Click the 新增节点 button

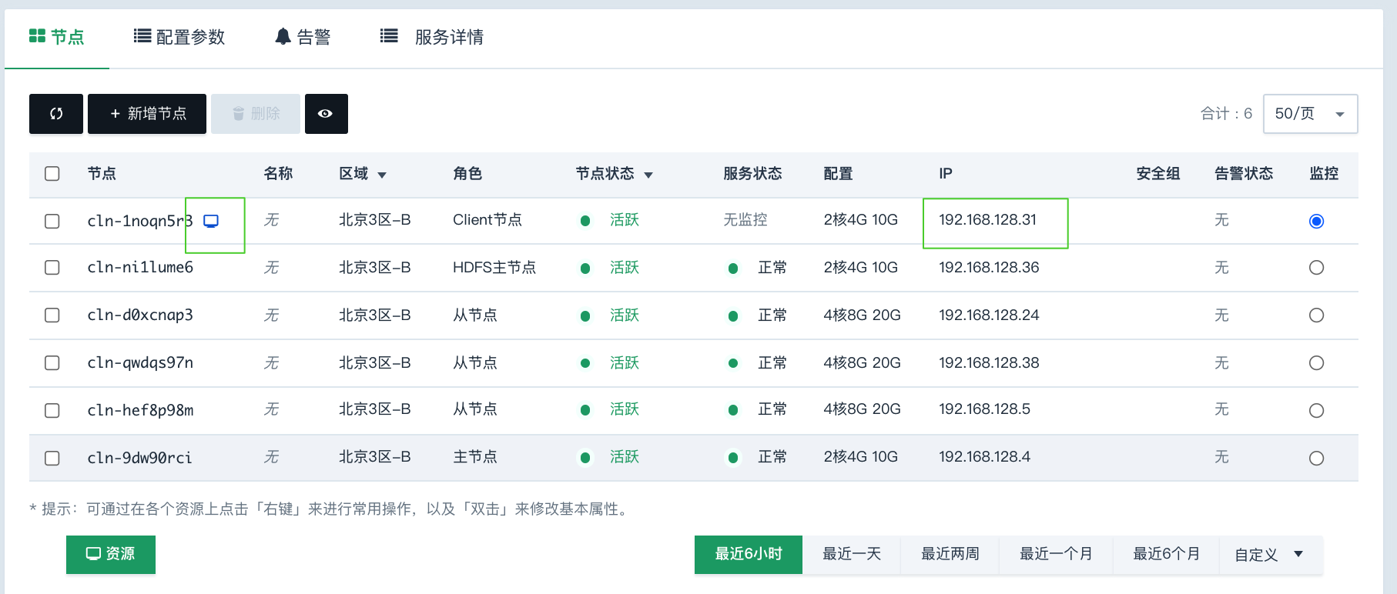click(147, 114)
